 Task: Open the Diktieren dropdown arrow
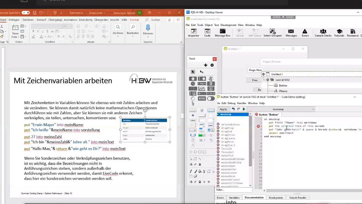tap(148, 37)
